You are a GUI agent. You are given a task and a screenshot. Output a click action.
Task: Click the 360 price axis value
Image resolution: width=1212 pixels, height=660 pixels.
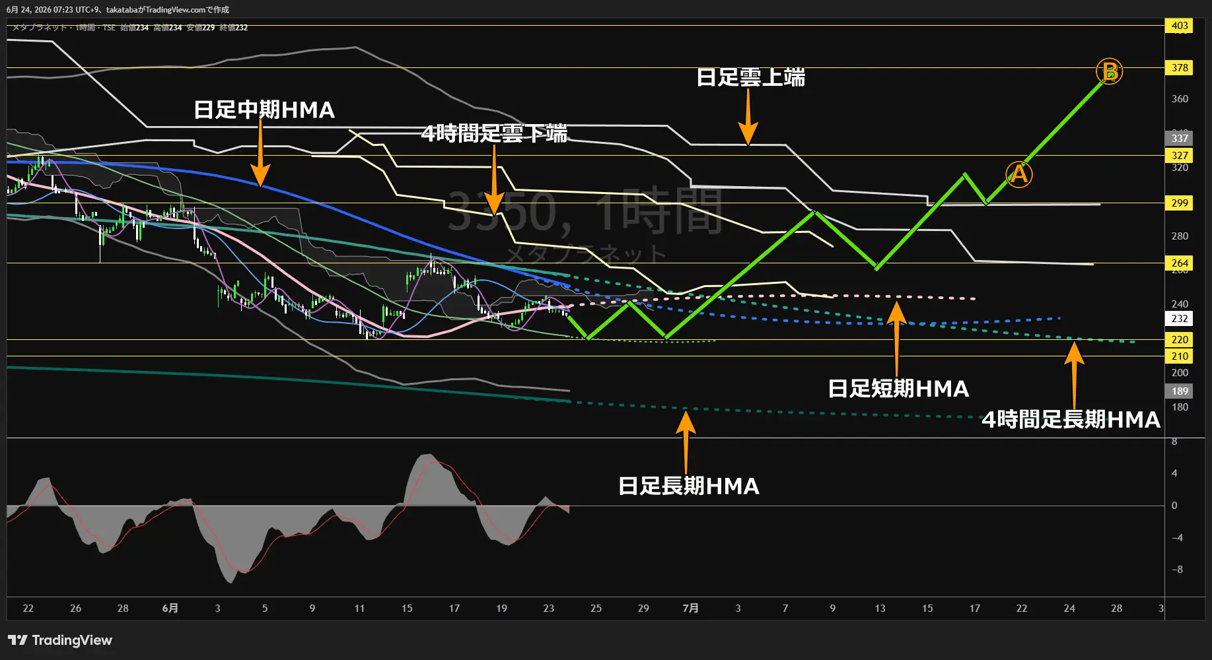click(1180, 99)
